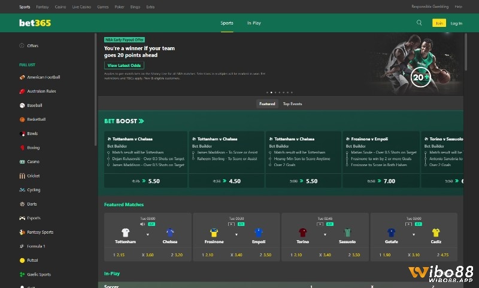
Task: Click the yellow Join button
Action: click(x=439, y=23)
